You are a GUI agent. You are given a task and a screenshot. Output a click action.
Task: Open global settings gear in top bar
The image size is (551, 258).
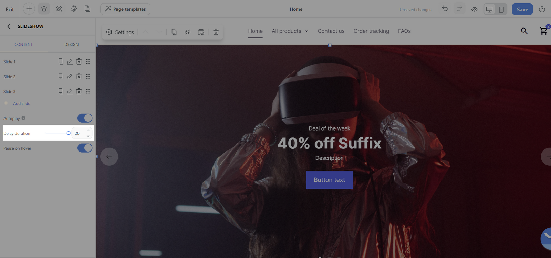(x=74, y=9)
